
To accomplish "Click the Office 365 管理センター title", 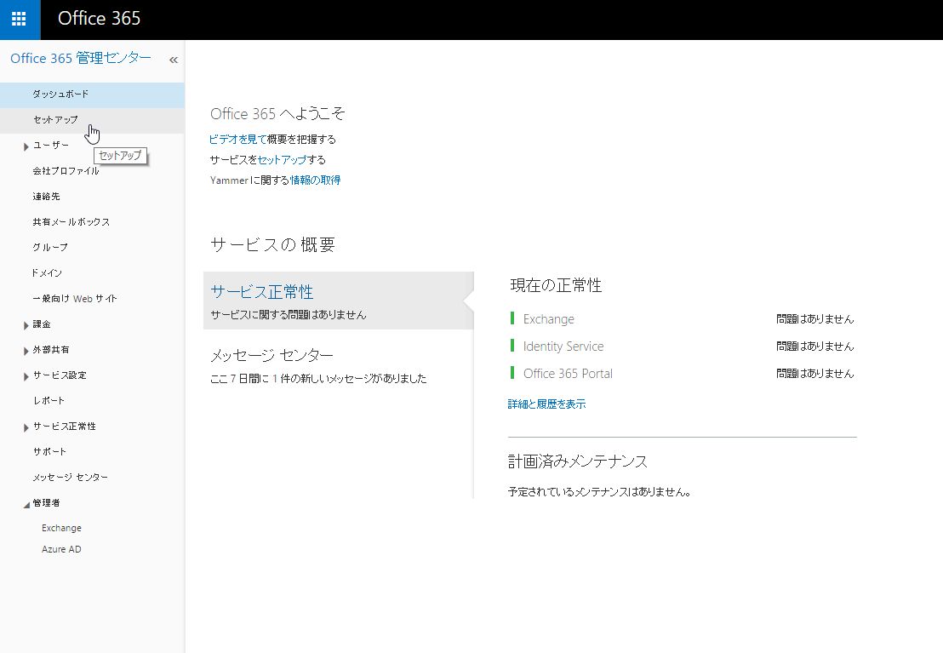I will [81, 59].
